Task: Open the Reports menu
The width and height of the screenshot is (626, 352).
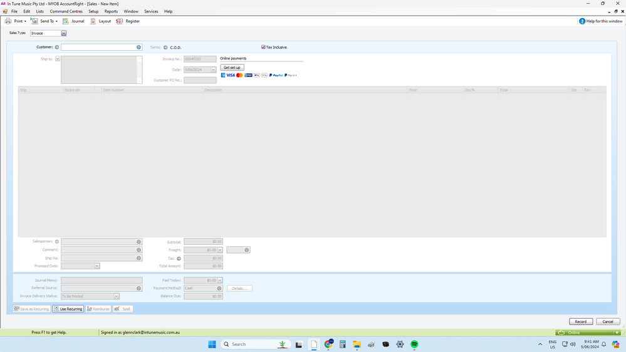Action: tap(111, 11)
